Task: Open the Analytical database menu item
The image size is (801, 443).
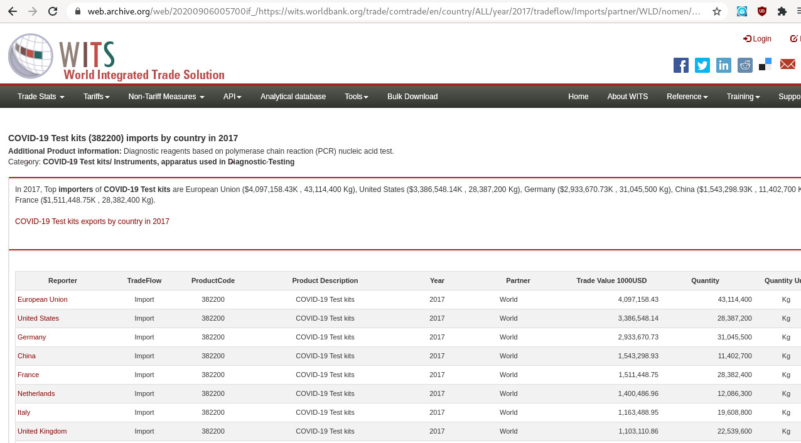Action: point(293,97)
